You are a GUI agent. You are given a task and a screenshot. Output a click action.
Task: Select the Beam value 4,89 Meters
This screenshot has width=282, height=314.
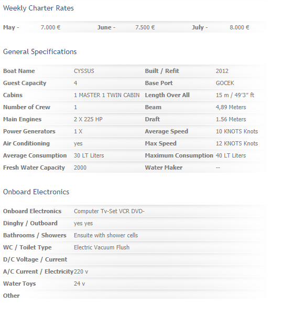coord(231,107)
